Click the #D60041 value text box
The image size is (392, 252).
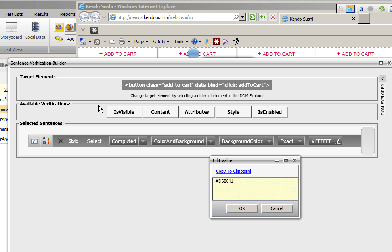(255, 189)
